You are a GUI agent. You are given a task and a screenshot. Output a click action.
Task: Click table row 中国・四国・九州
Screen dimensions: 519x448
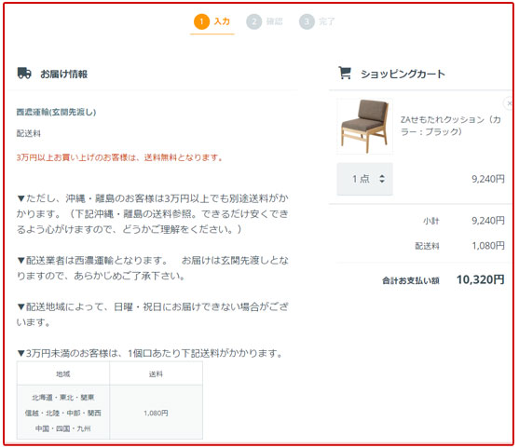point(62,428)
